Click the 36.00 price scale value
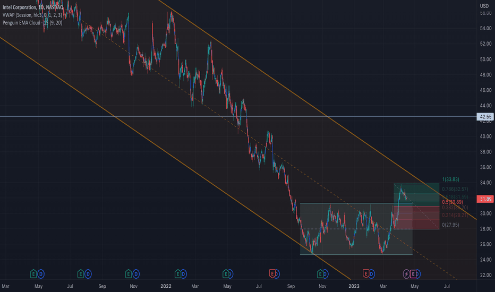 (485, 167)
